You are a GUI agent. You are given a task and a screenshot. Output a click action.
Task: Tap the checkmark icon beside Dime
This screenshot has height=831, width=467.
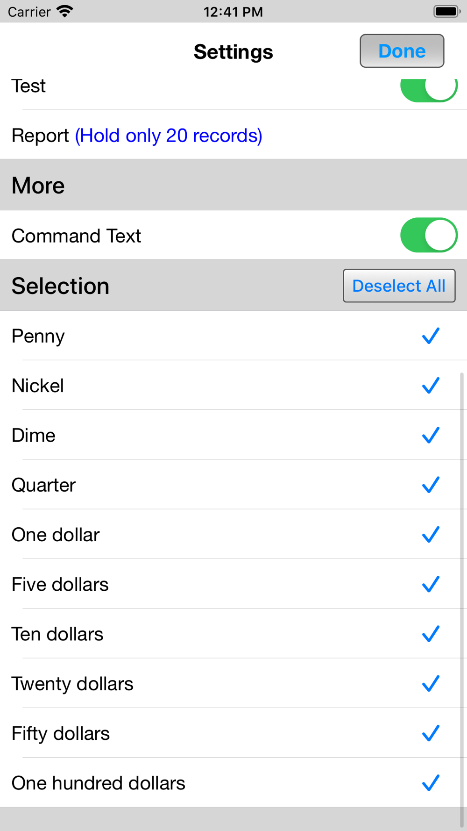[431, 435]
